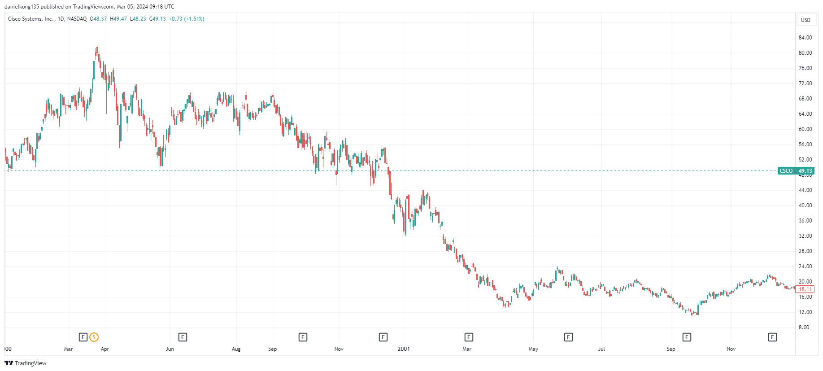The image size is (823, 371).
Task: Click the 2001 label on time axis
Action: click(x=404, y=349)
